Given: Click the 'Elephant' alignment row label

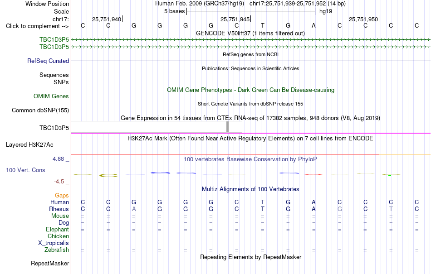Looking at the screenshot, I should pos(58,229).
